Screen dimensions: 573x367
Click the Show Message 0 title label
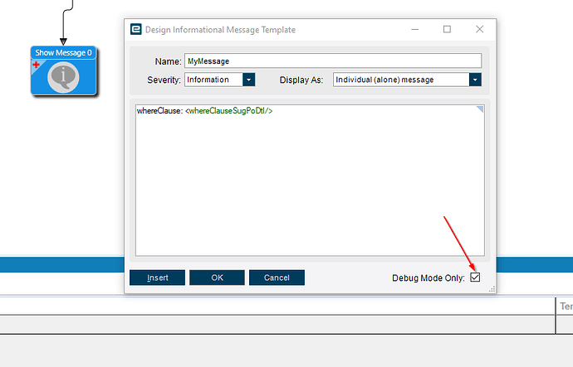(x=64, y=53)
